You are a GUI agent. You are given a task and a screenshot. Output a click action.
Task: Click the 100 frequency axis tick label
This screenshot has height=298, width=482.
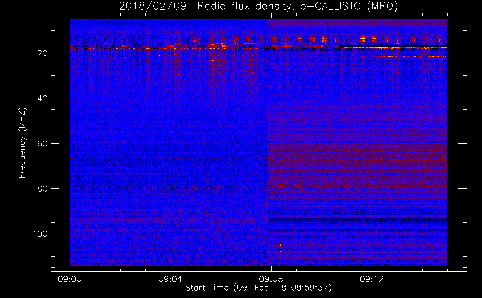click(x=40, y=234)
